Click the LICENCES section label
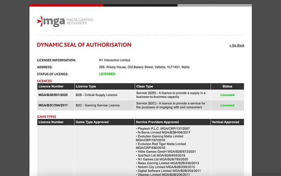This screenshot has height=176, width=281. (x=45, y=81)
